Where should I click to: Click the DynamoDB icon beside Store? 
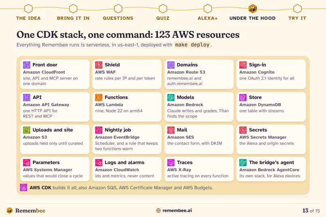pos(243,97)
